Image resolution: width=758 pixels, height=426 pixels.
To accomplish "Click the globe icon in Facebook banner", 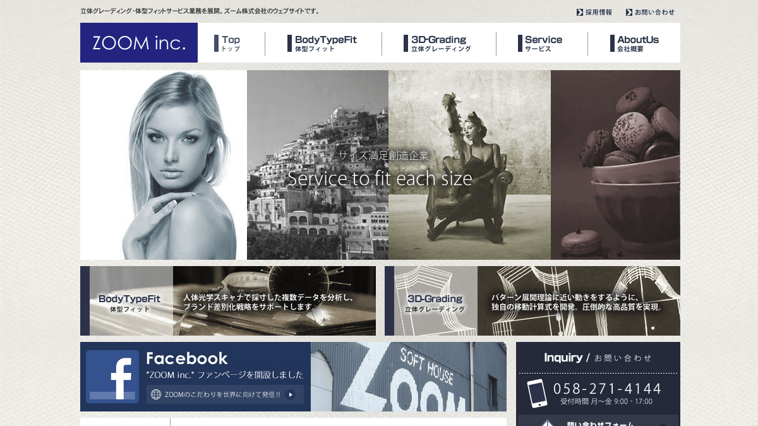I will click(156, 394).
